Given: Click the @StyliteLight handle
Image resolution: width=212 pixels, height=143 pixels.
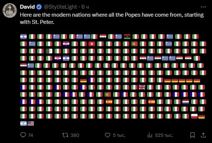Looking at the screenshot, I should click(60, 7).
